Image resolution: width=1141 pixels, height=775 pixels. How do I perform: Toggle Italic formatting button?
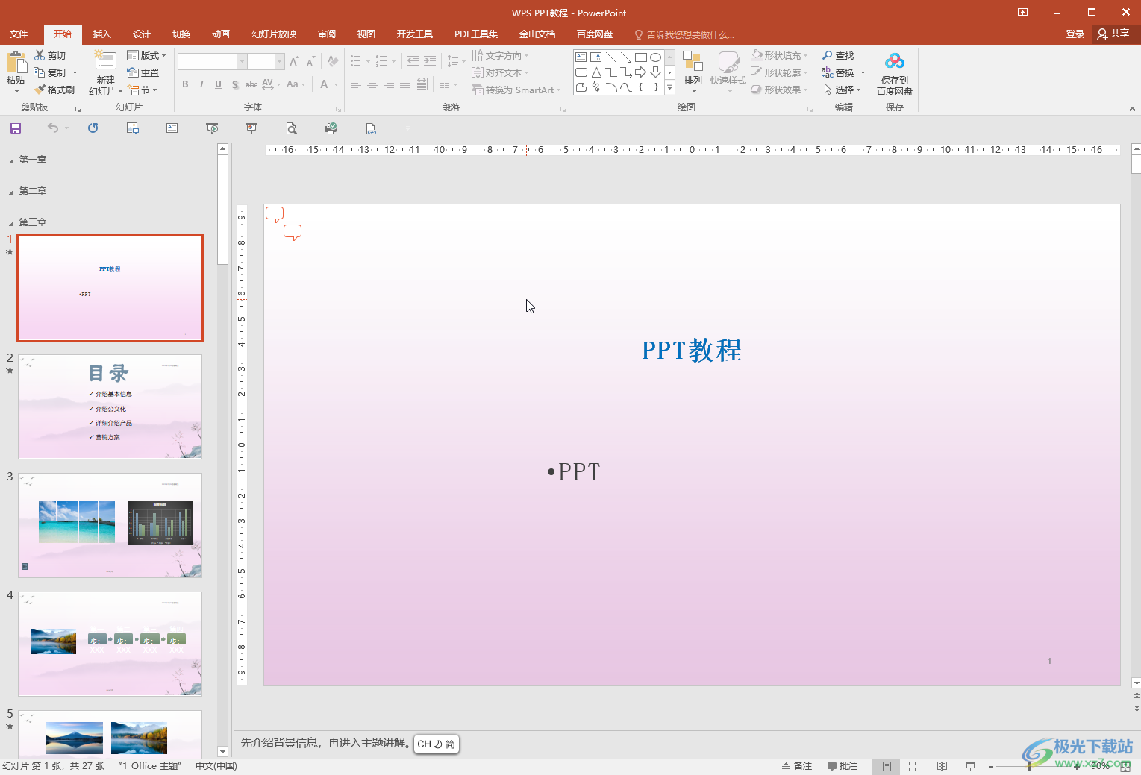pyautogui.click(x=201, y=84)
